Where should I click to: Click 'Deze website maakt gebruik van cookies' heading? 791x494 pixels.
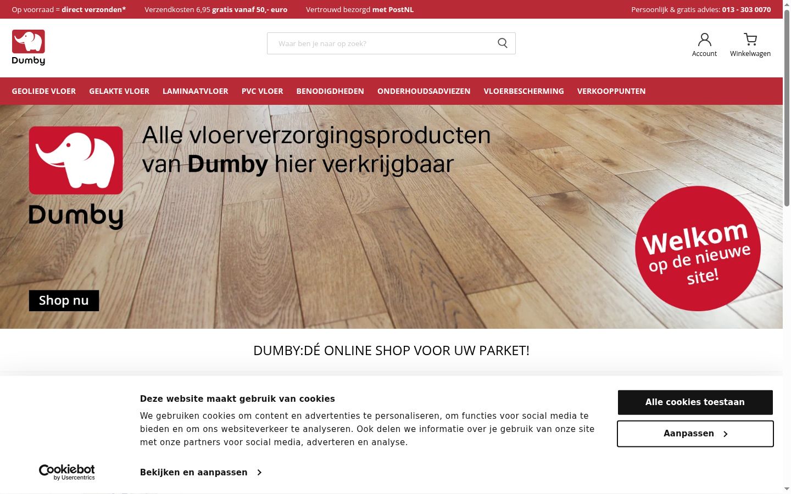[x=237, y=399]
